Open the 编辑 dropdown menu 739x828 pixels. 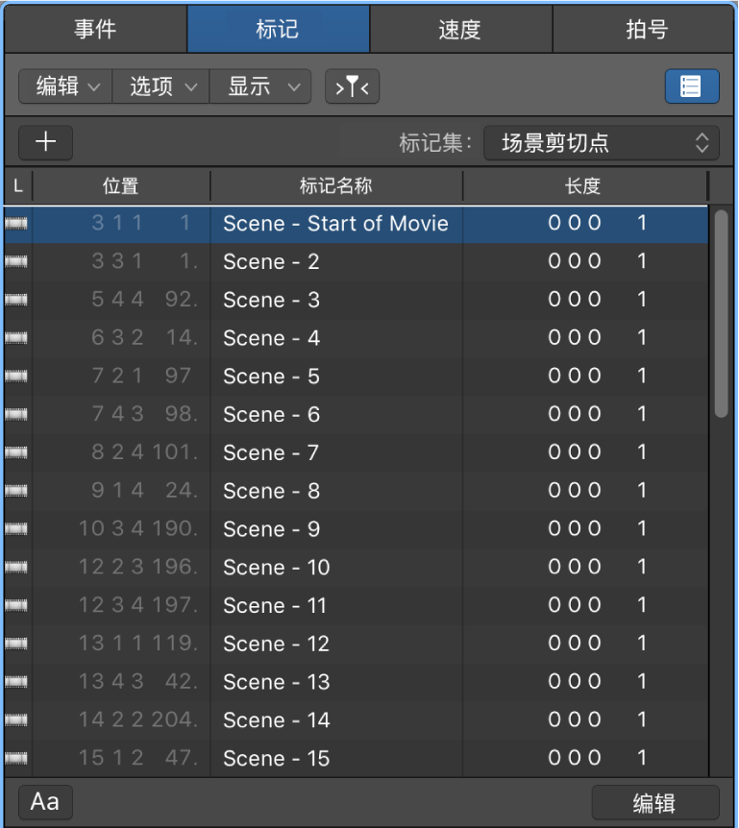click(66, 86)
